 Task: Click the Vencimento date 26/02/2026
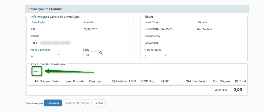coord(152,43)
